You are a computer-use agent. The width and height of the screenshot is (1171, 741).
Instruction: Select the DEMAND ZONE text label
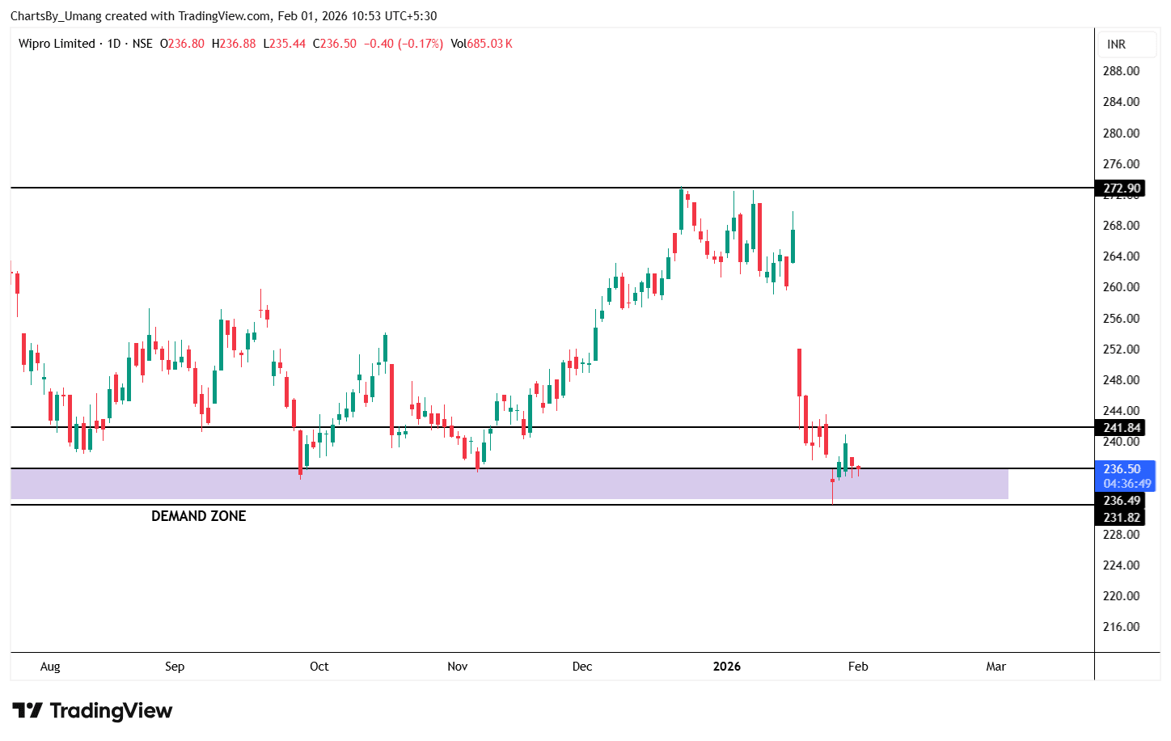(x=199, y=516)
